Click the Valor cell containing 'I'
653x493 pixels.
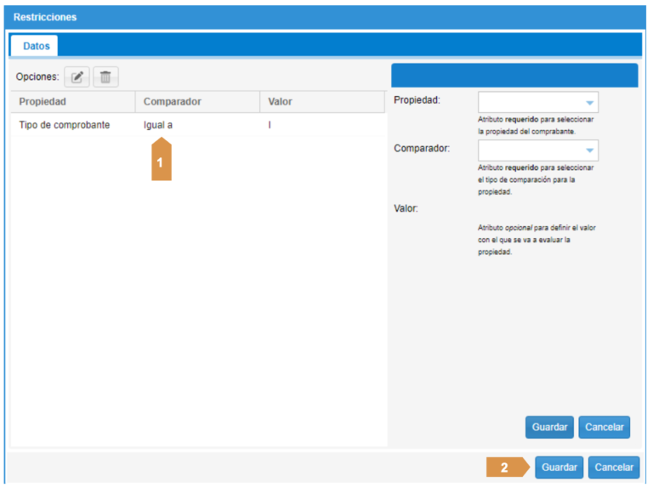coord(270,125)
